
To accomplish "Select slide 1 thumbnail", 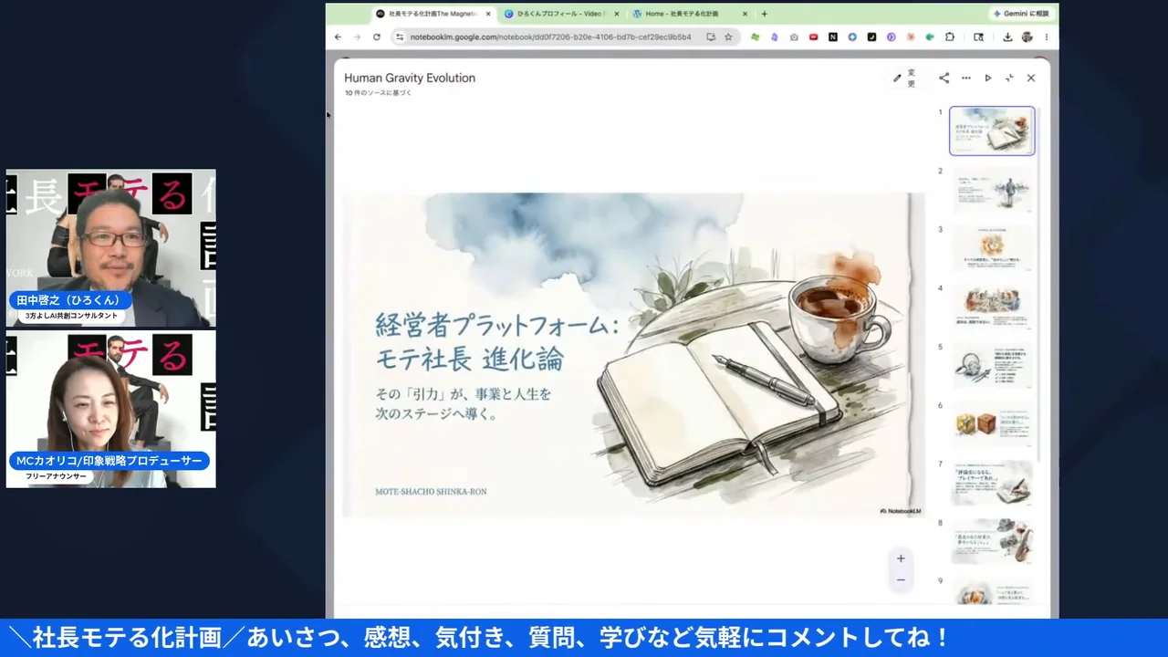I will point(992,130).
